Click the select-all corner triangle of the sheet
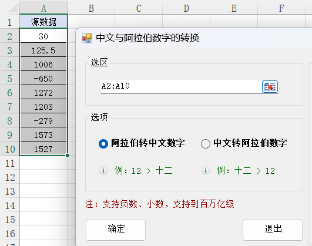The image size is (312, 246). (x=13, y=8)
